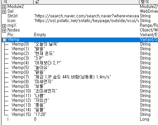Click the "일몰" value
Image resolution: width=158 pixels, height=125 pixels.
tap(39, 110)
